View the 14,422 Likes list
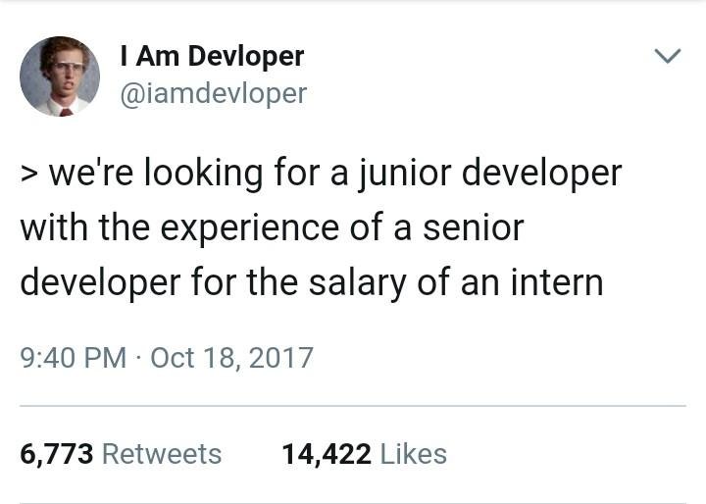706x504 pixels. 364,454
